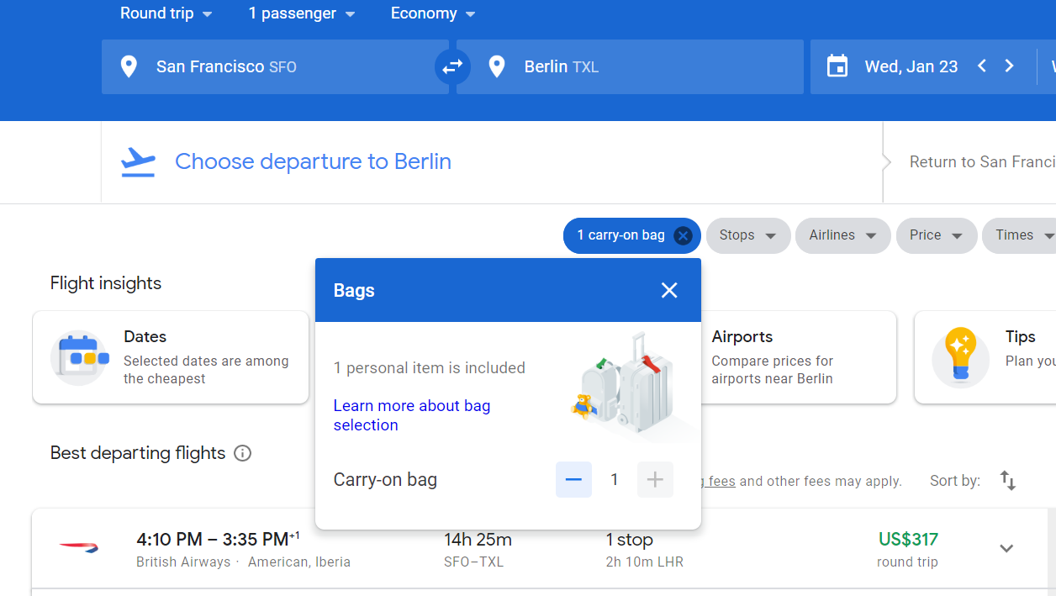Decrease carry-on bag count
Viewport: 1056px width, 596px height.
pyautogui.click(x=573, y=480)
